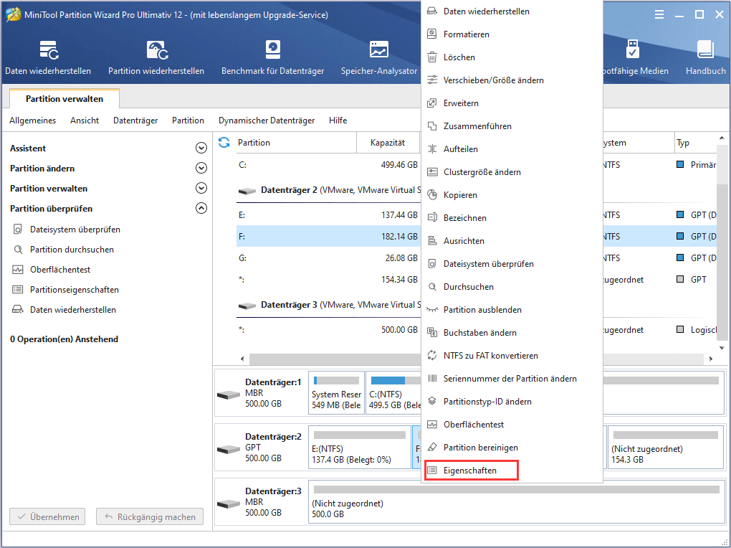The height and width of the screenshot is (548, 731).
Task: Select the Partition verwalten tab
Action: point(64,98)
